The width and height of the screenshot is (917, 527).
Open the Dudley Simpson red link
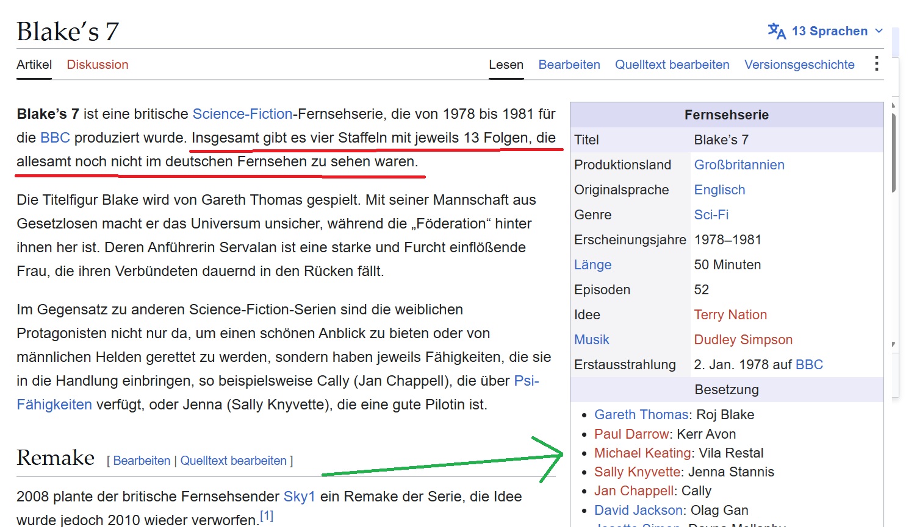(743, 339)
